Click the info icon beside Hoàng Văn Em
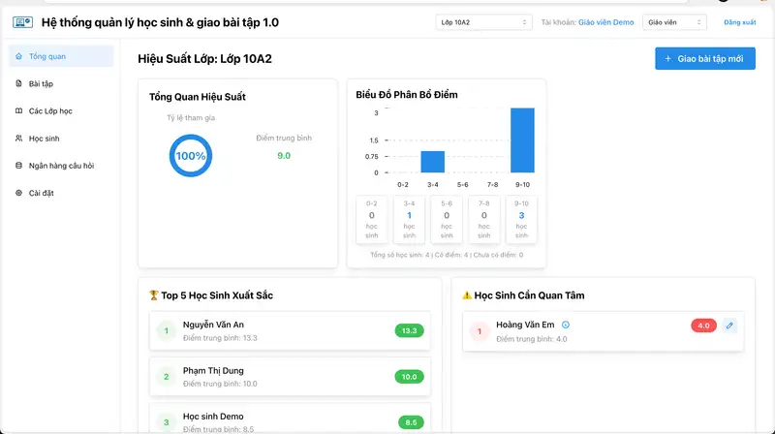775x434 pixels. tap(566, 325)
